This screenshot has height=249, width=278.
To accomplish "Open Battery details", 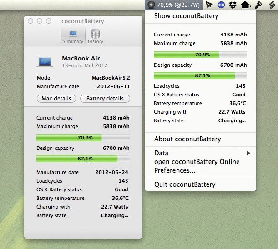I will click(105, 99).
